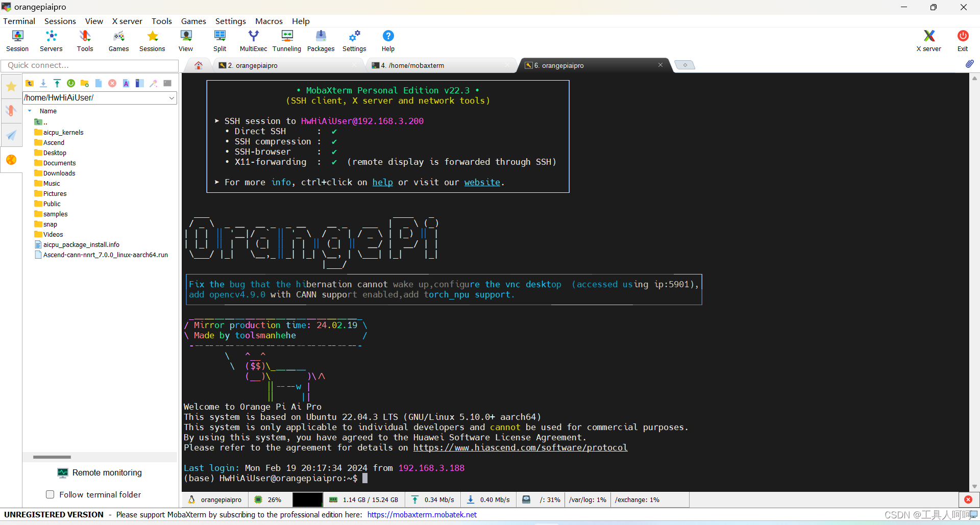Select the aicpu_kernels folder

pos(59,132)
